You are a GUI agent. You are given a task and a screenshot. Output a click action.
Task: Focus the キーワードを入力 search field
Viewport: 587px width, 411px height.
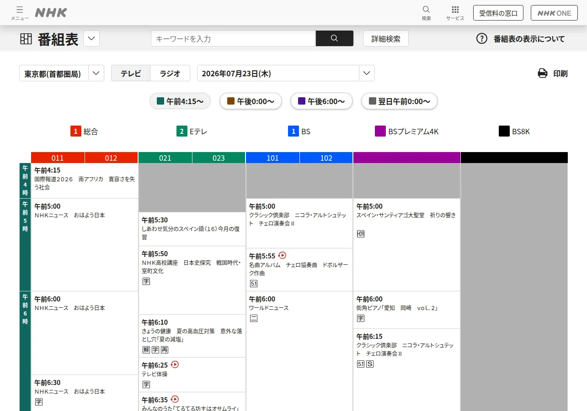233,38
